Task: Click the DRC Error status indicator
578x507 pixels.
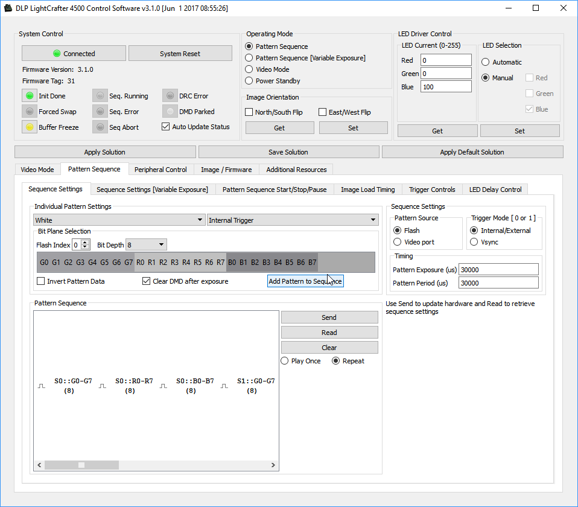Action: [x=170, y=96]
